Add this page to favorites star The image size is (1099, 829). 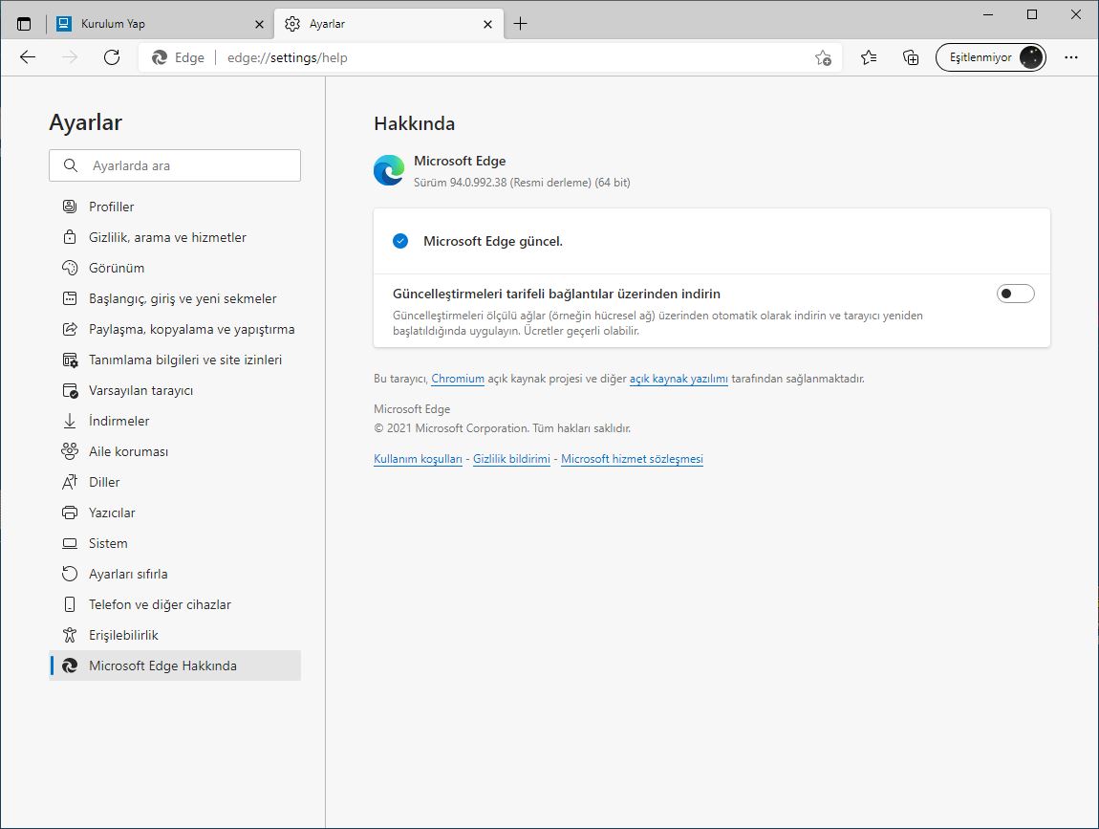tap(823, 57)
